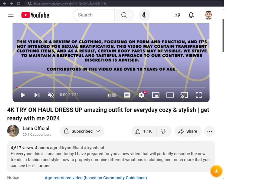268x180 pixels.
Task: Expand description with ...more
Action: click(x=43, y=166)
